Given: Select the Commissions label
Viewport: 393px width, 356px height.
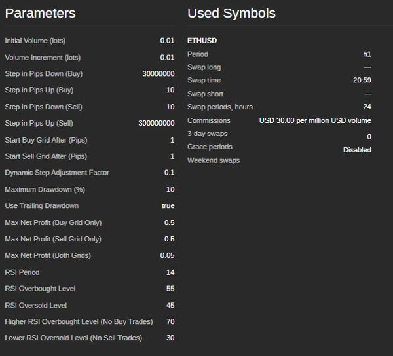Looking at the screenshot, I should [x=209, y=120].
